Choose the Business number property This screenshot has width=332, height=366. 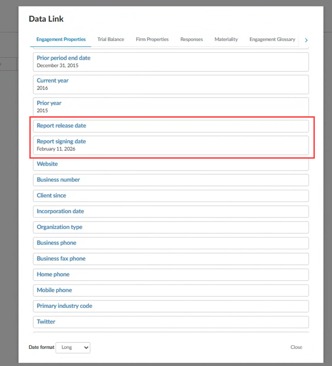point(171,180)
